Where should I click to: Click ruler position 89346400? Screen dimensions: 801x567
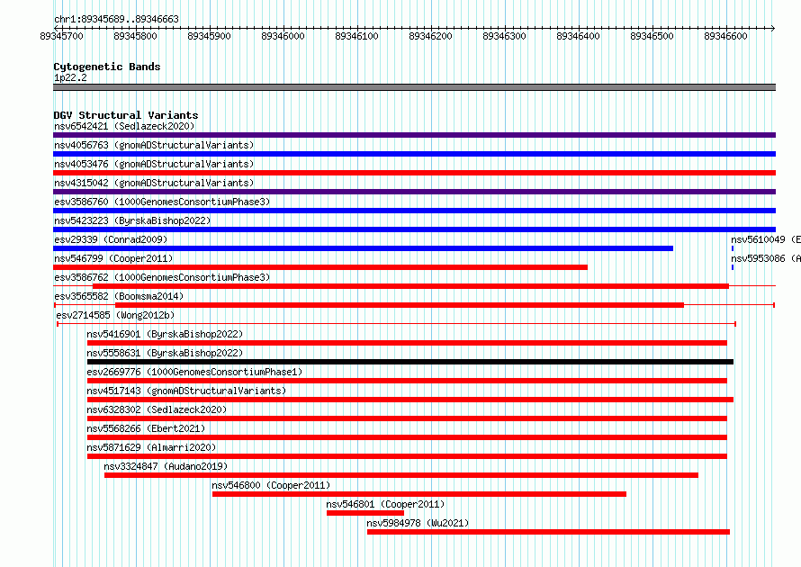(x=579, y=36)
